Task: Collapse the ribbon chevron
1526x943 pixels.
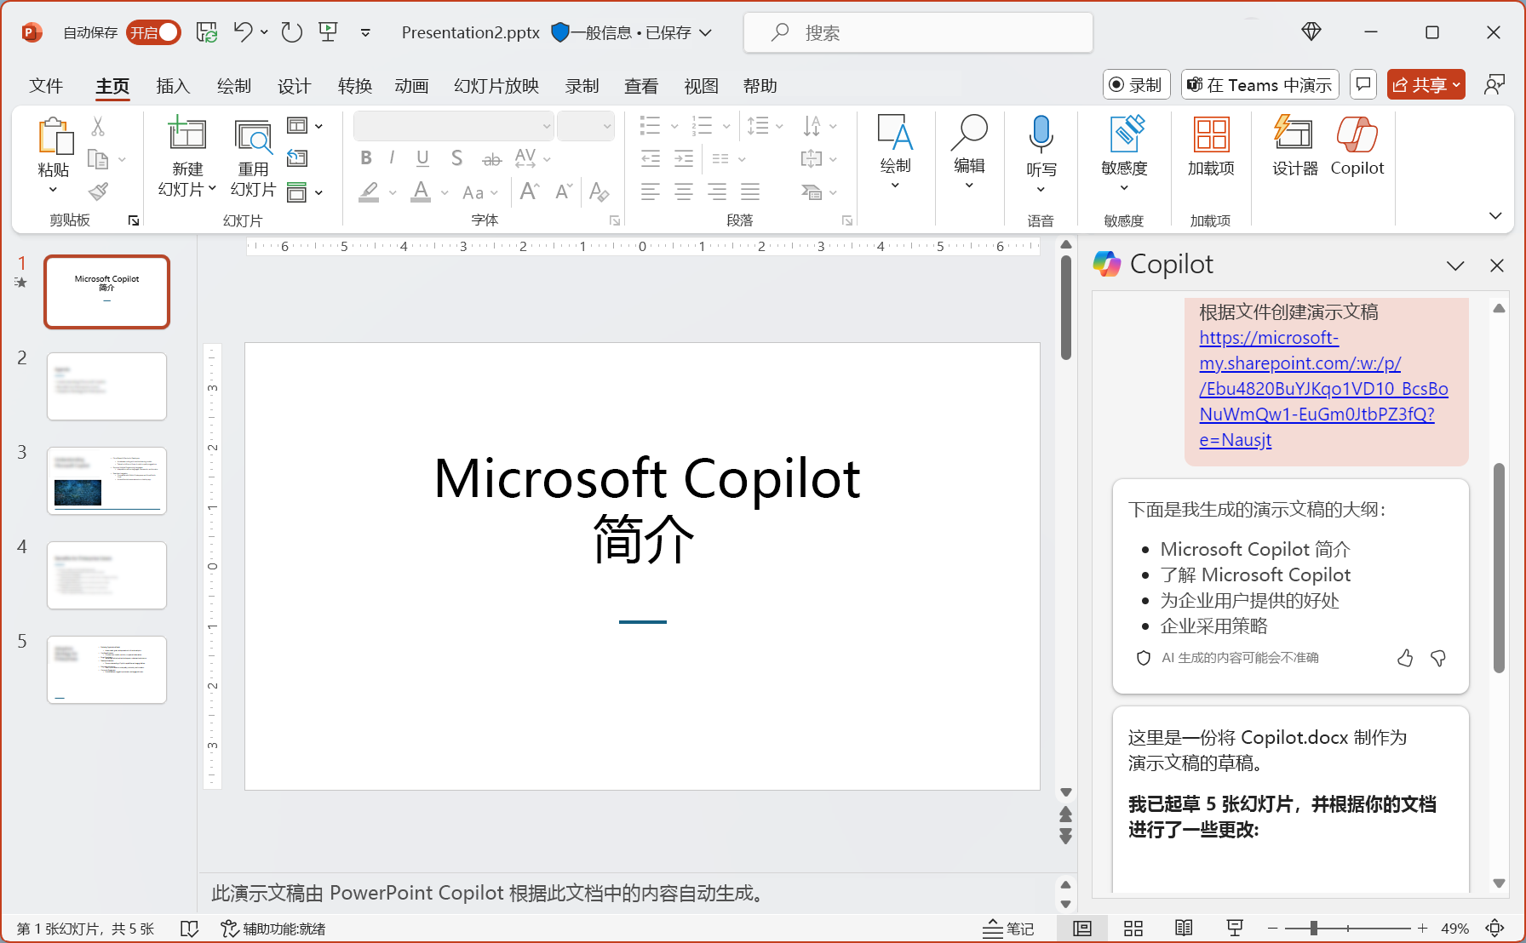Action: (x=1495, y=215)
